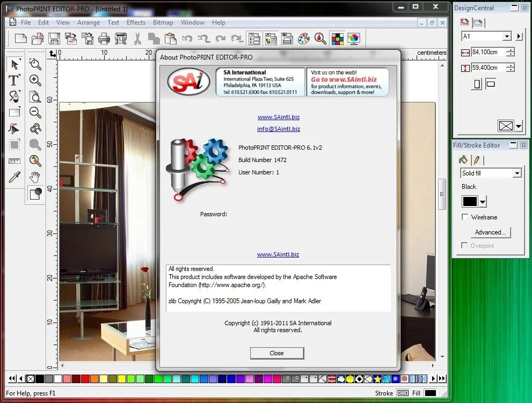
Task: Open the A1 page size dropdown
Action: pyautogui.click(x=507, y=36)
